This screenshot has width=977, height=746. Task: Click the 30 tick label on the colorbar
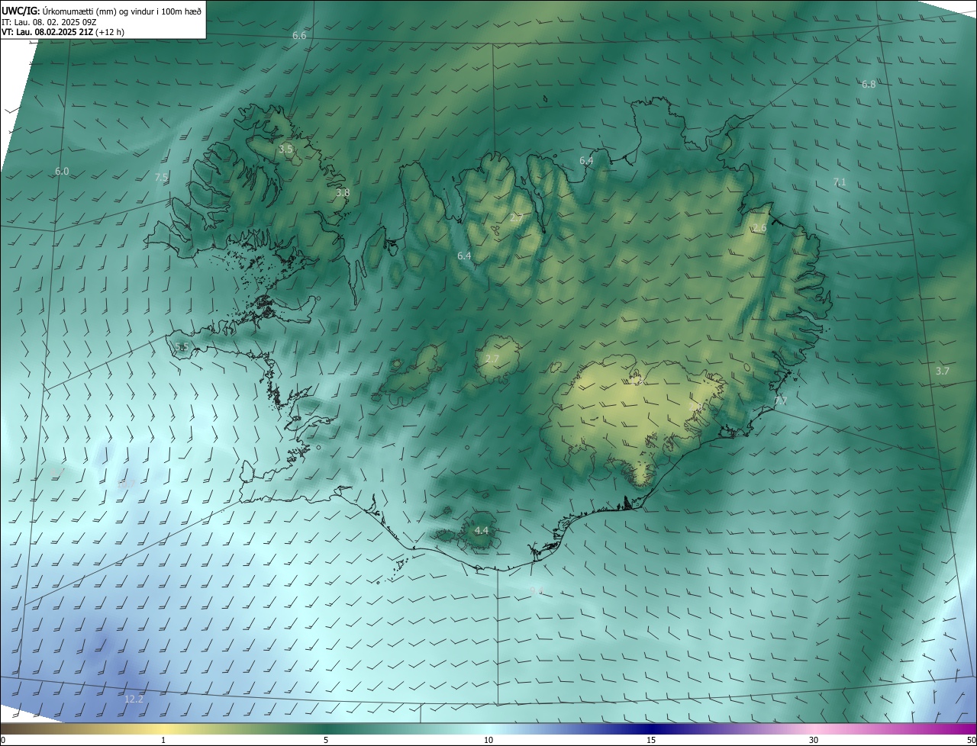(x=814, y=740)
